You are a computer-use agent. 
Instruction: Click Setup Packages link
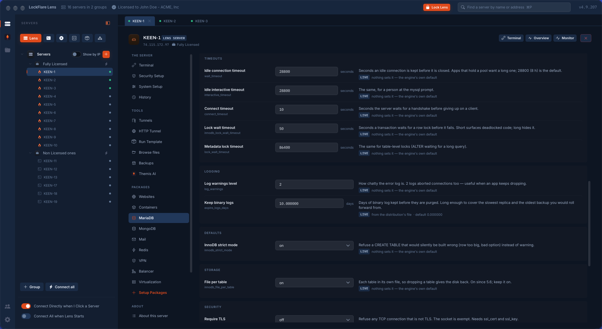pyautogui.click(x=153, y=293)
